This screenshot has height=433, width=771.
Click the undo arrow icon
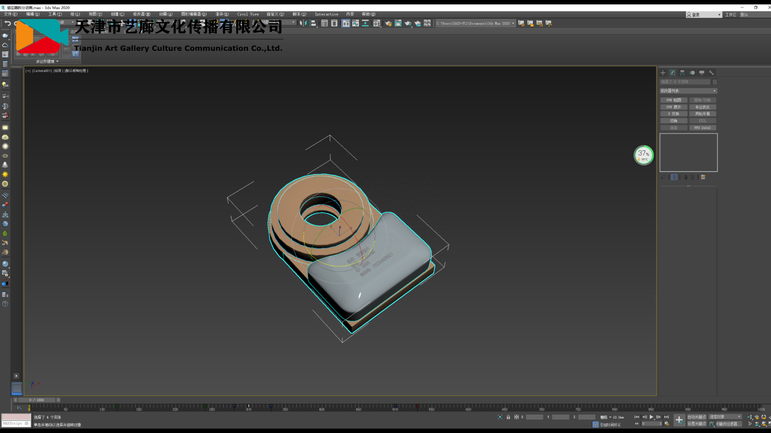pos(8,23)
